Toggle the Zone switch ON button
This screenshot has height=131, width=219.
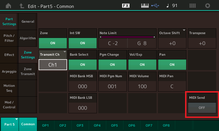click(x=53, y=43)
